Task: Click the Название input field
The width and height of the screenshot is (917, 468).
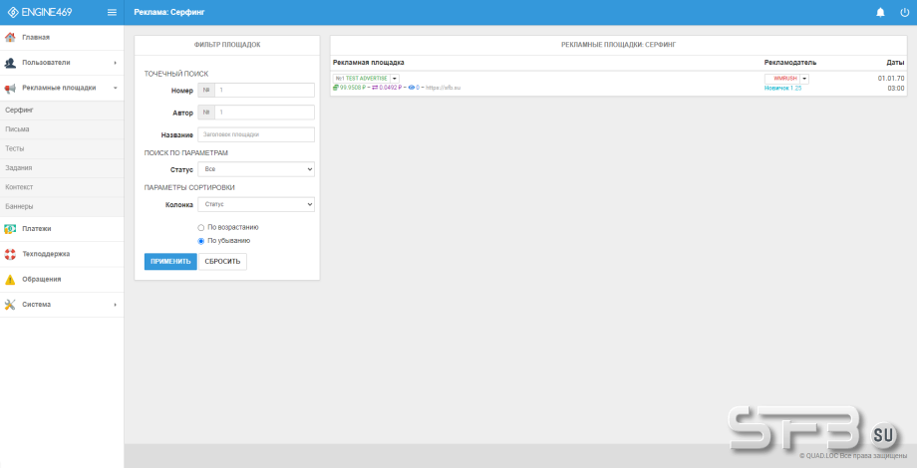Action: tap(255, 134)
